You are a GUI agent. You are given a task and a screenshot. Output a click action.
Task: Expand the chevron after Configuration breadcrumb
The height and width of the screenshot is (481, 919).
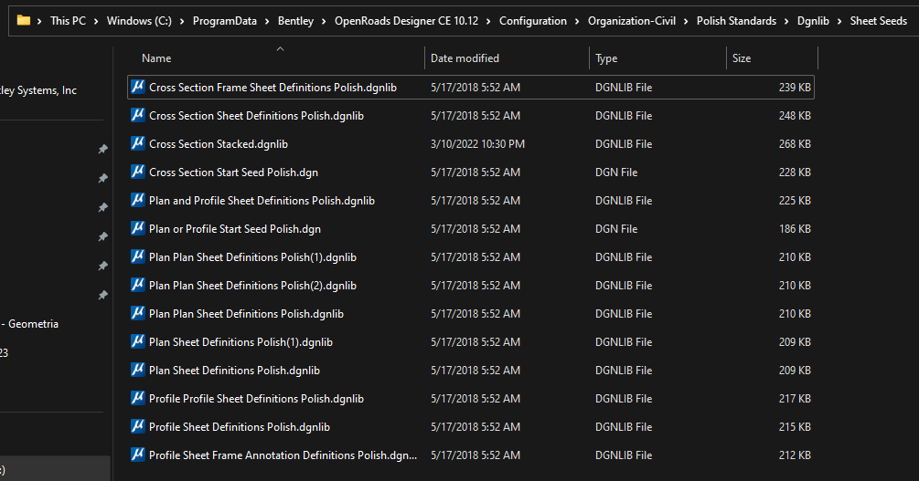577,21
